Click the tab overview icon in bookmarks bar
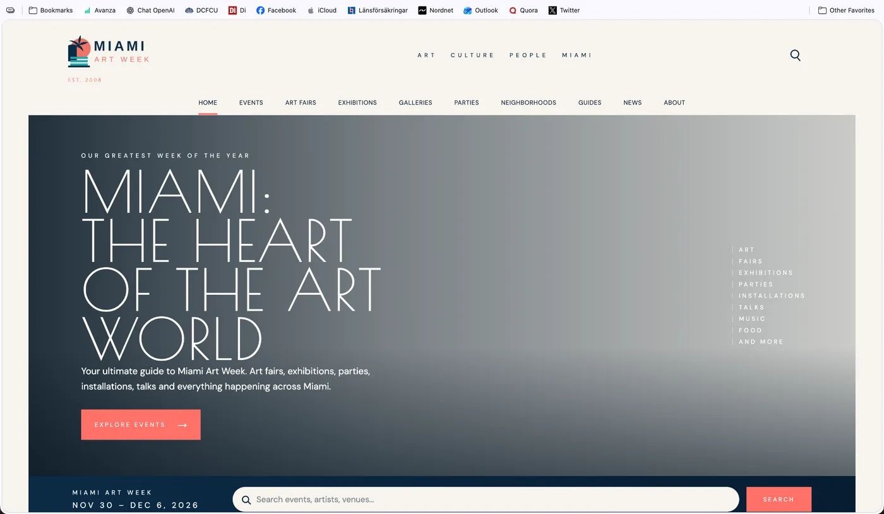The image size is (884, 514). click(x=10, y=10)
